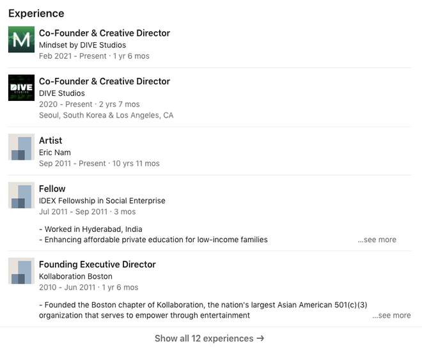Image resolution: width=422 pixels, height=347 pixels.
Task: Click the Fellow job title
Action: click(x=52, y=189)
